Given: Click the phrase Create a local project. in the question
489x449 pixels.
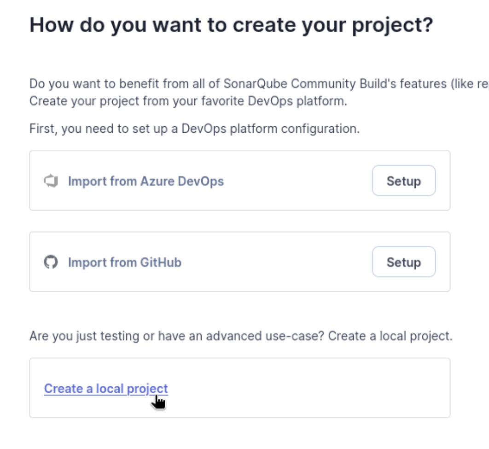Looking at the screenshot, I should [390, 336].
